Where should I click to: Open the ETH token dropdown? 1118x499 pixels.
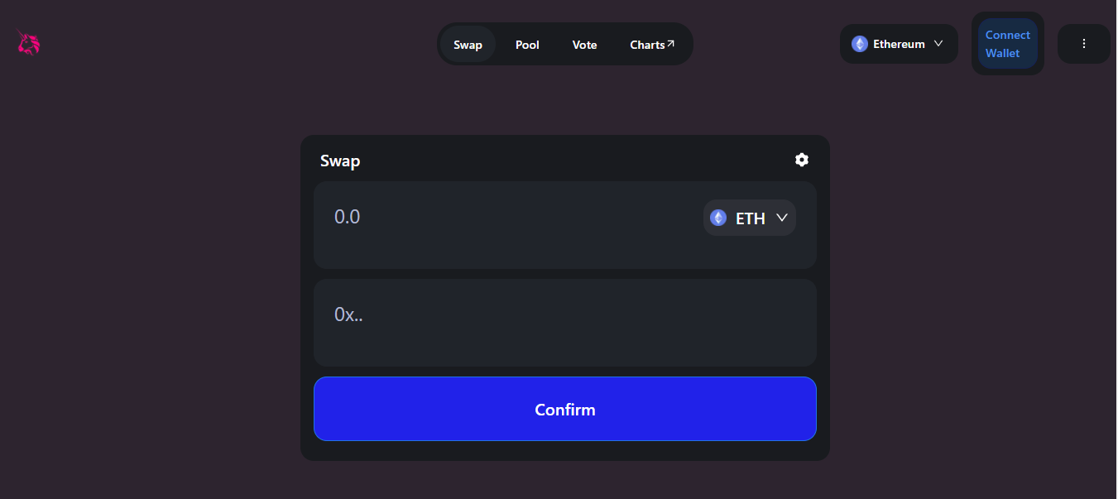point(750,218)
